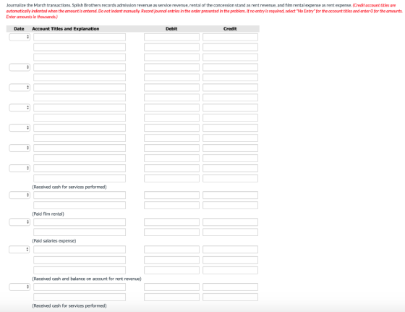Click the topmost Credit input field
Screen dimensions: 405x312
coord(230,37)
